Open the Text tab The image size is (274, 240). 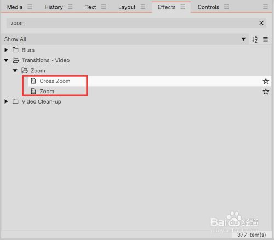(90, 7)
